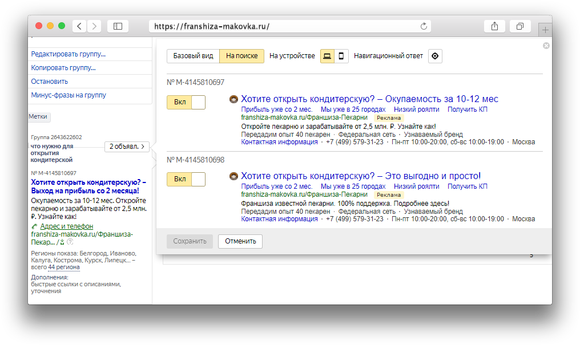This screenshot has width=580, height=345.
Task: Add a new browser tab
Action: 545,30
